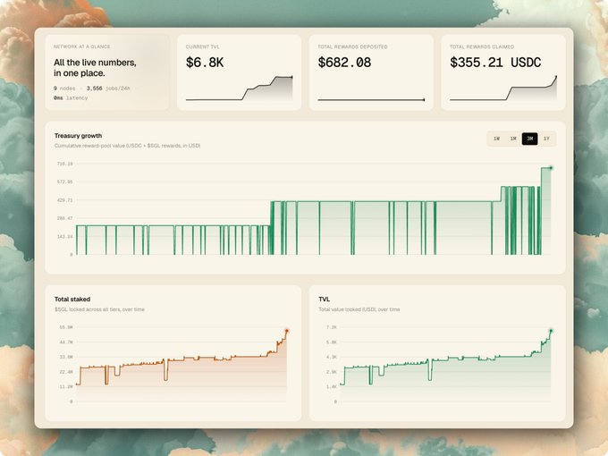Click the '0ms latency' stat
Screen dimensions: 608x456
[71, 98]
